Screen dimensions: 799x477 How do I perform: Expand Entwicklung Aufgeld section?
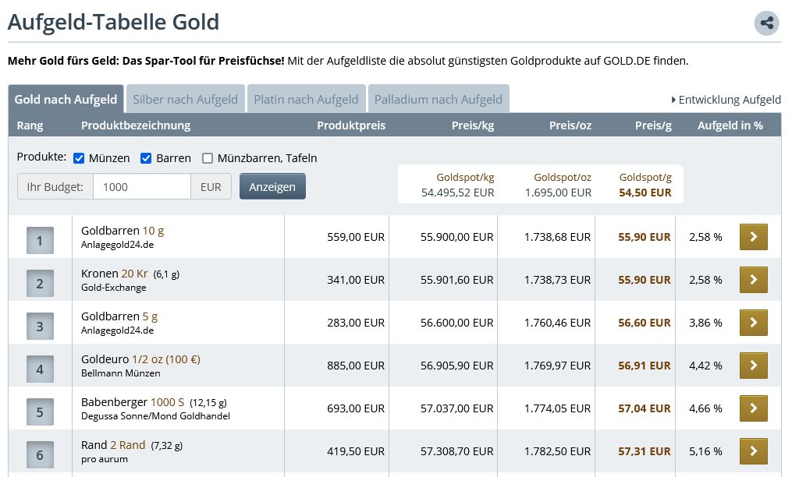[x=726, y=100]
